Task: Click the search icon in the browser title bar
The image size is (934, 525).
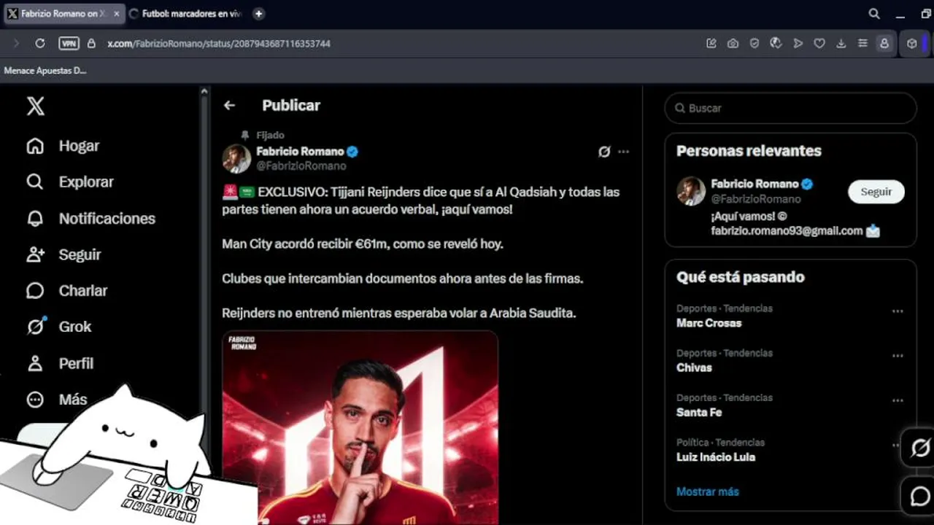Action: coord(874,14)
